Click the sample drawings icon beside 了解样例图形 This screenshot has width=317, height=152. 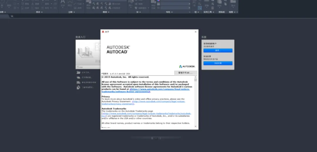click(78, 88)
